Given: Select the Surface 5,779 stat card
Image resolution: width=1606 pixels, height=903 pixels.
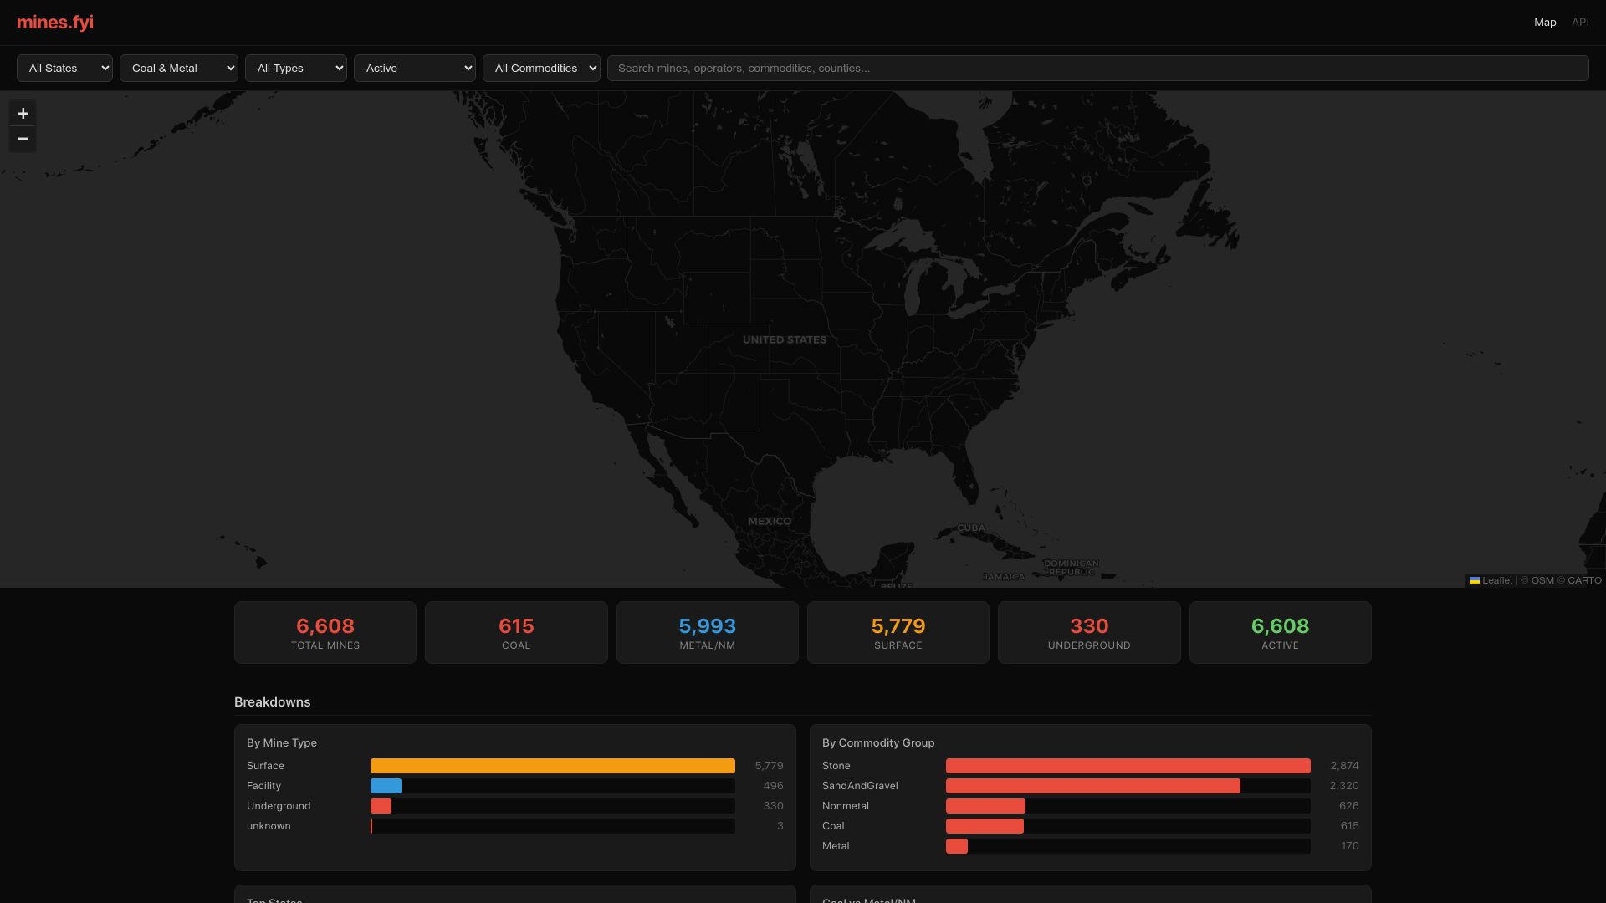Looking at the screenshot, I should click(x=898, y=633).
